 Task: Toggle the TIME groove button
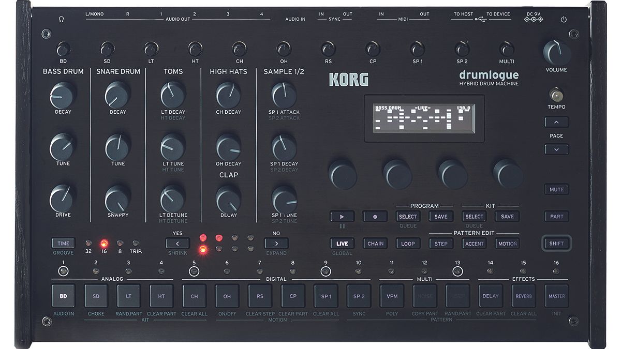[x=63, y=243]
